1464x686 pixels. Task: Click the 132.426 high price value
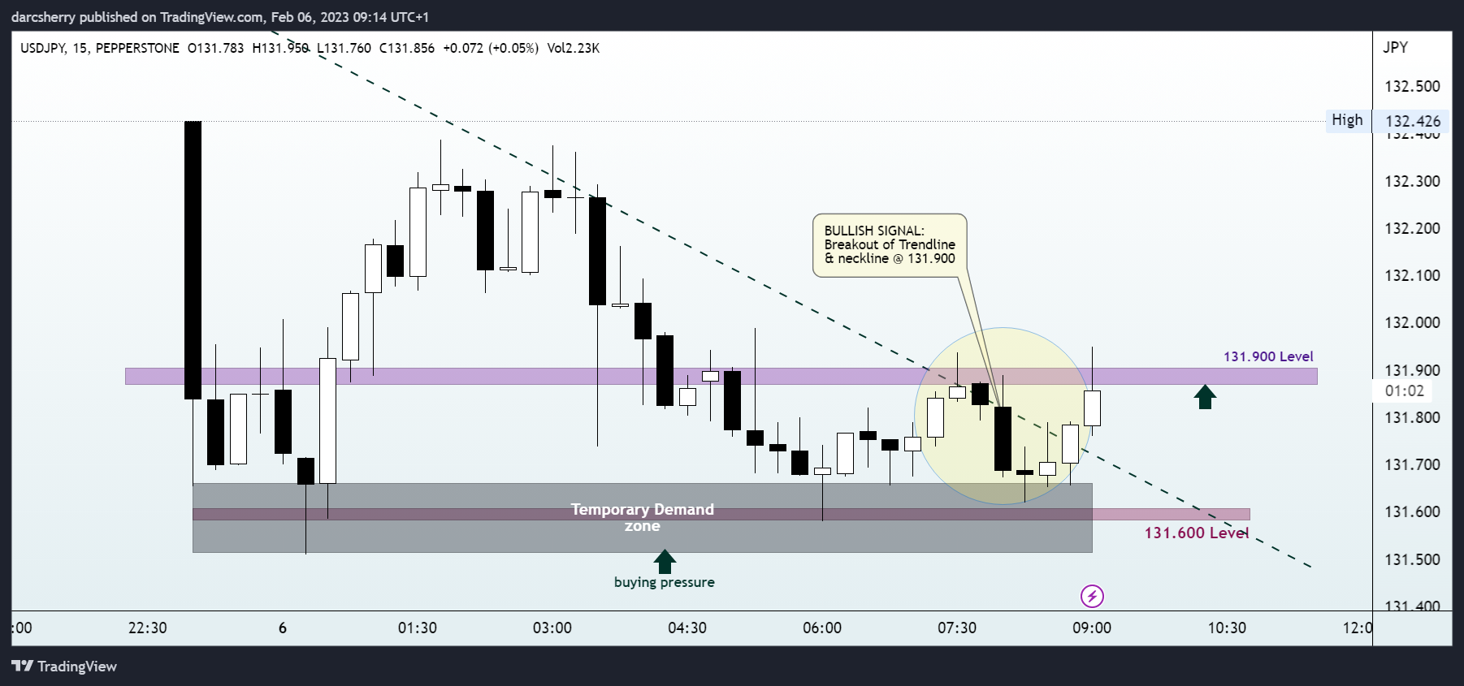pos(1413,121)
